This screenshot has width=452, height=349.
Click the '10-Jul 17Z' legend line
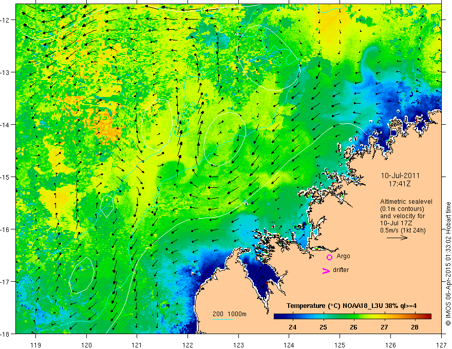click(396, 223)
